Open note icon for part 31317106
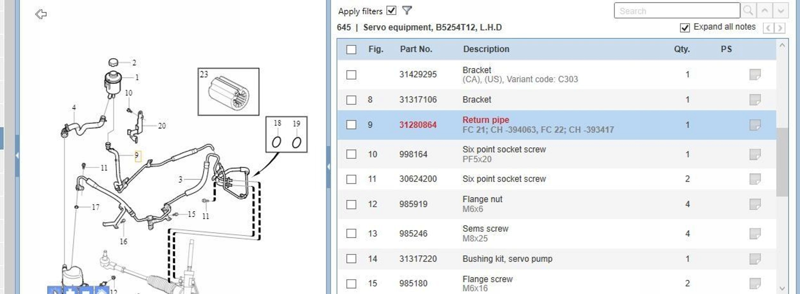The height and width of the screenshot is (294, 800). [755, 100]
